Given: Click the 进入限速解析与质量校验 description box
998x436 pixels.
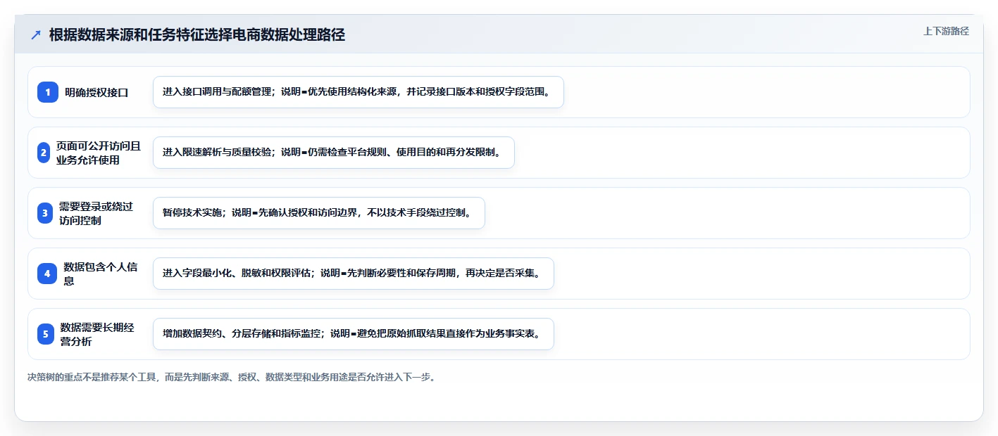Looking at the screenshot, I should click(x=334, y=153).
